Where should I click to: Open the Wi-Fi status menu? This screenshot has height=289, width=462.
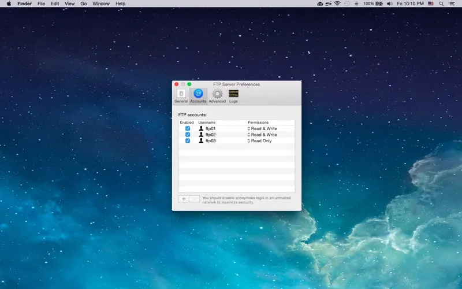[337, 3]
